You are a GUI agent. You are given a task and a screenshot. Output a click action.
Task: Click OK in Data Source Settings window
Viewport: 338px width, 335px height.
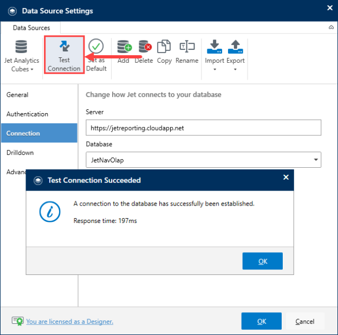(262, 321)
